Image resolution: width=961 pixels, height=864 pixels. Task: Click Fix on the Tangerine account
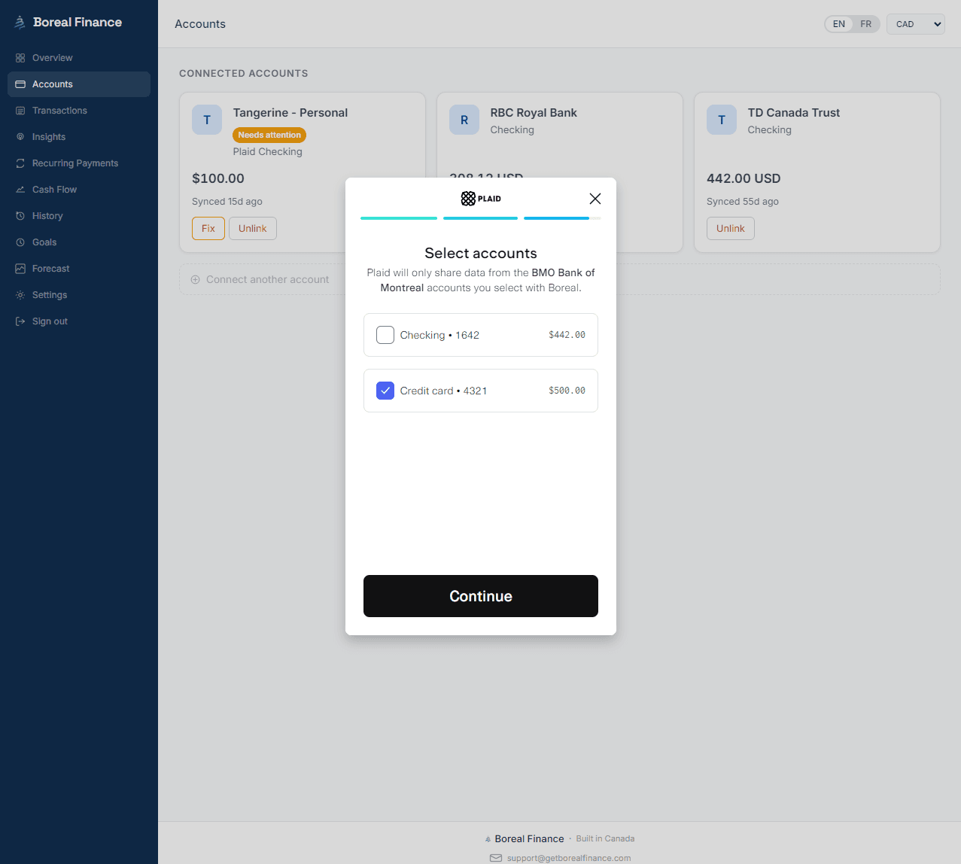point(208,229)
